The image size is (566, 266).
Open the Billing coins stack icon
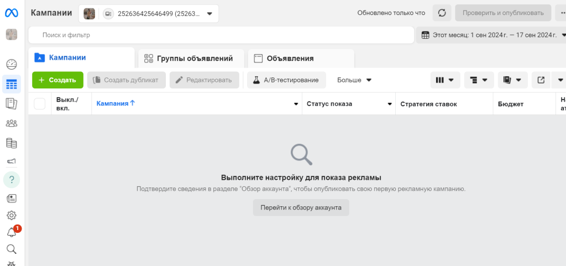12,143
